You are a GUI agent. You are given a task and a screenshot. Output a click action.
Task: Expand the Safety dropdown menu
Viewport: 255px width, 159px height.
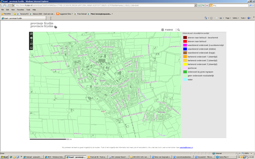click(236, 18)
